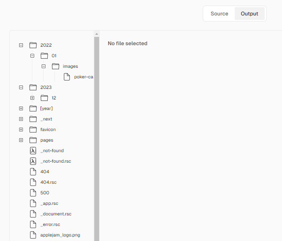The width and height of the screenshot is (282, 241).
Task: Expand the pages folder
Action: point(21,140)
